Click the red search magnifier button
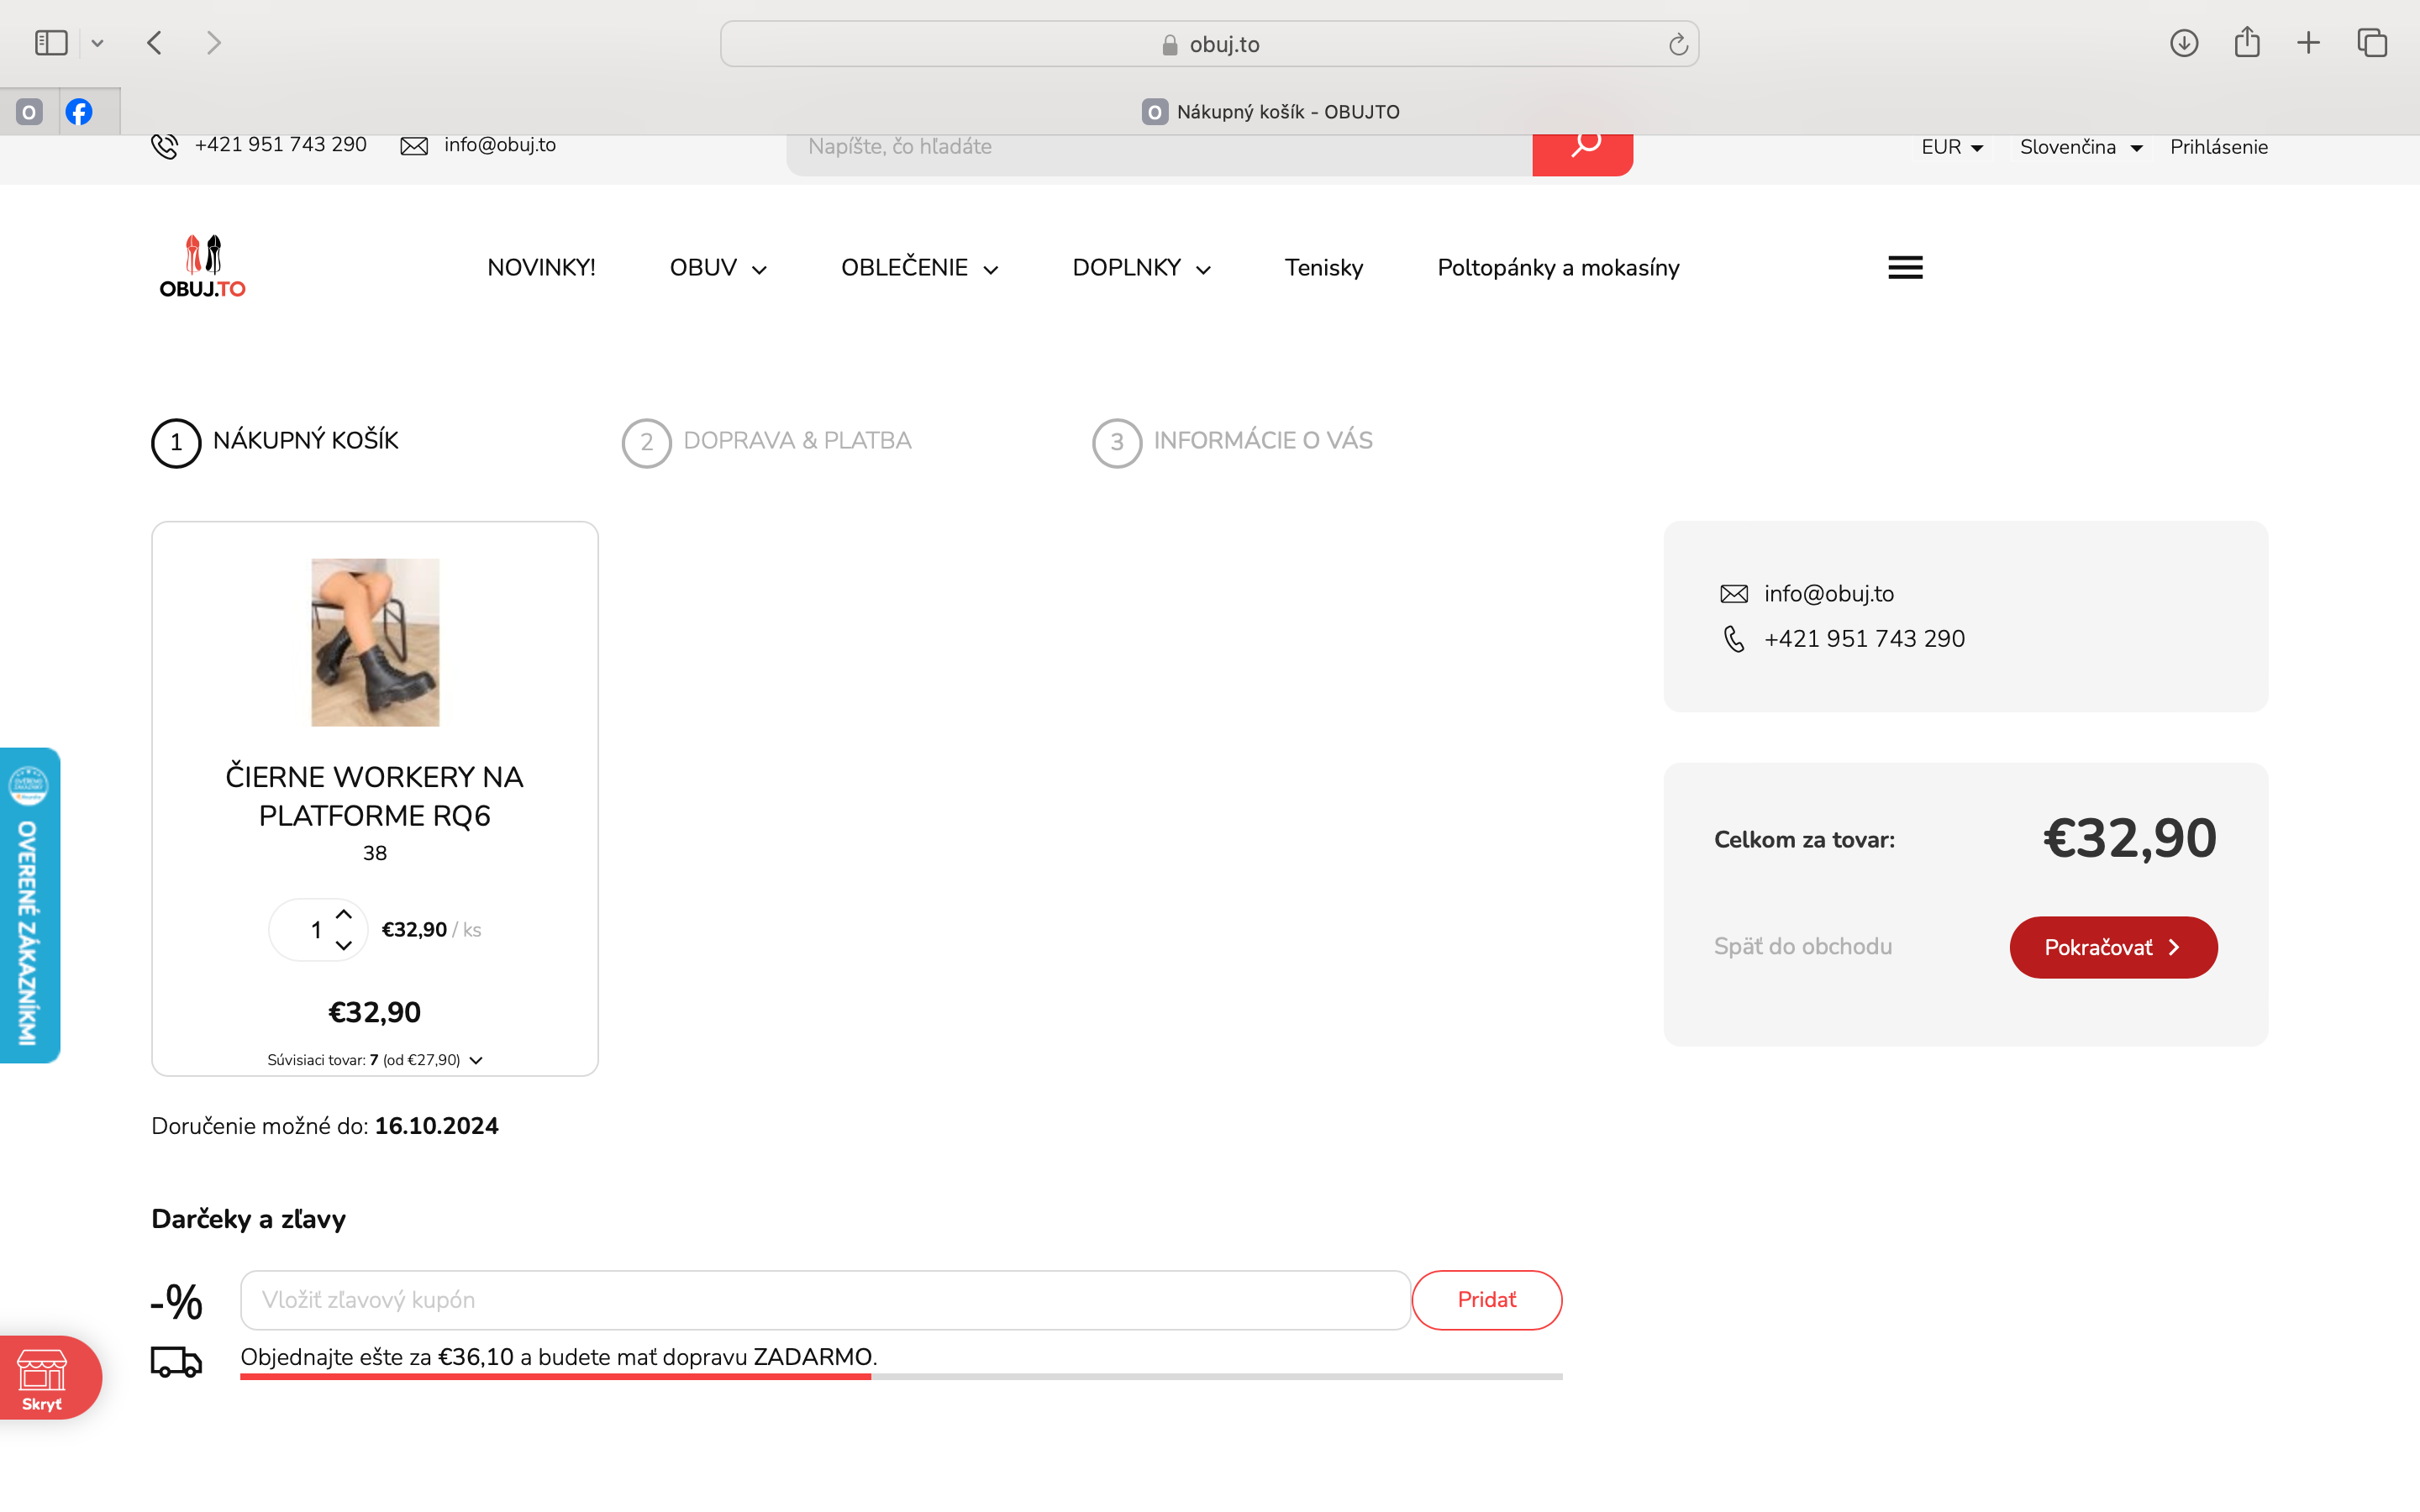This screenshot has height=1512, width=2420. point(1582,150)
